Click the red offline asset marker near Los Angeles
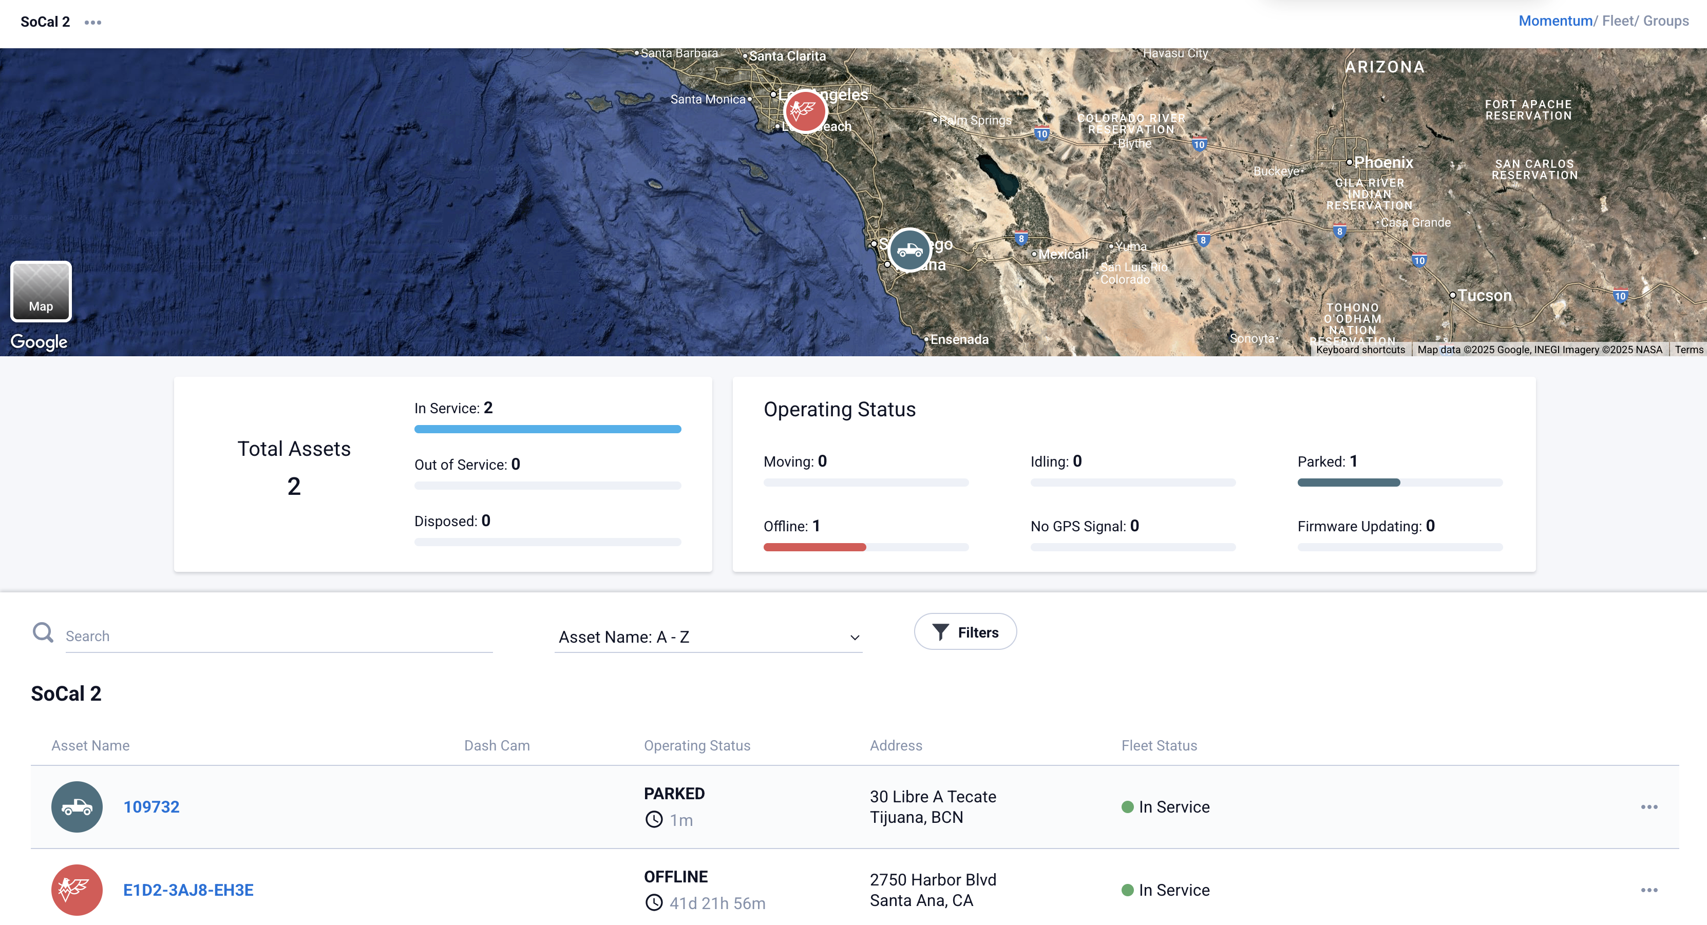This screenshot has height=925, width=1707. pos(805,111)
